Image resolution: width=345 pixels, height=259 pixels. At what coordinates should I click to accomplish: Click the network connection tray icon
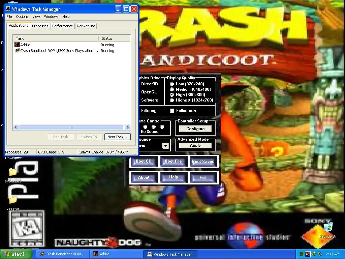pyautogui.click(x=320, y=254)
